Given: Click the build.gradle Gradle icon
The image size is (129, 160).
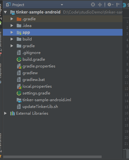Looking at the screenshot, I should 19,59.
